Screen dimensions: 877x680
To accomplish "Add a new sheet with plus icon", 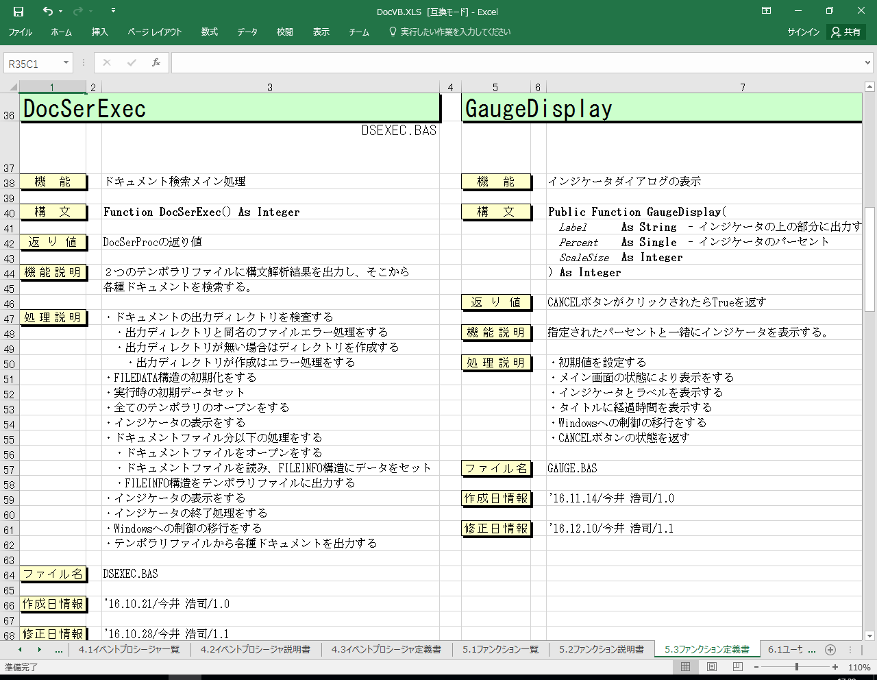I will pos(830,649).
